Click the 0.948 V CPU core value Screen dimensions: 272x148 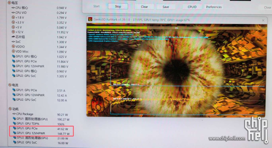62,8
